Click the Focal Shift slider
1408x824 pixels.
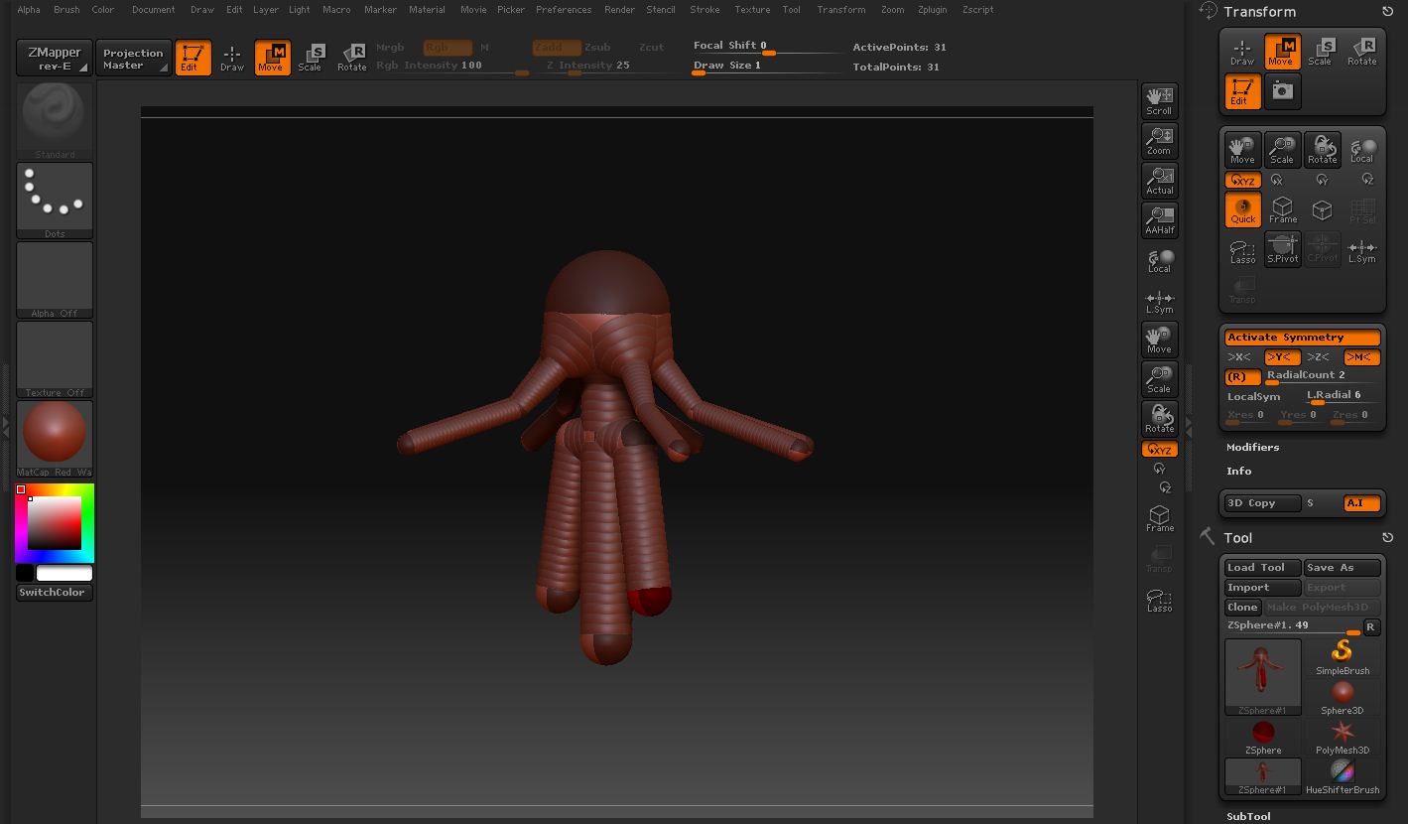[x=769, y=47]
